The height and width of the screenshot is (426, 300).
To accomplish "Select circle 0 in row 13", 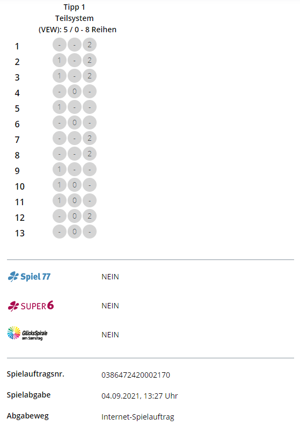I will click(75, 232).
